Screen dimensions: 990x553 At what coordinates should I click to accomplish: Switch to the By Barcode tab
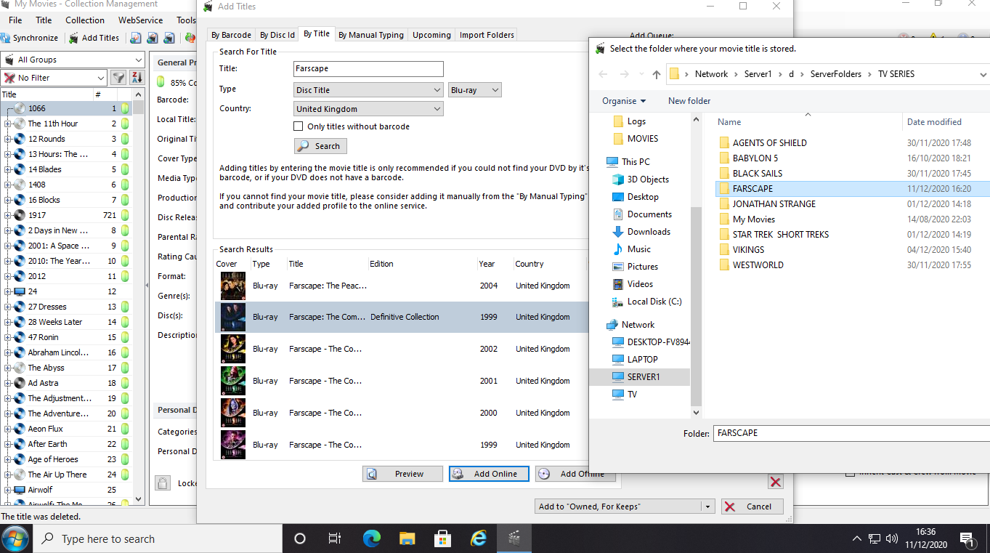click(x=231, y=35)
